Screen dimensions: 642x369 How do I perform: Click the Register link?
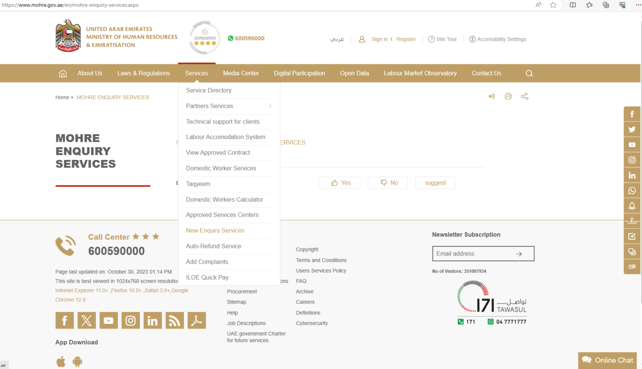406,39
